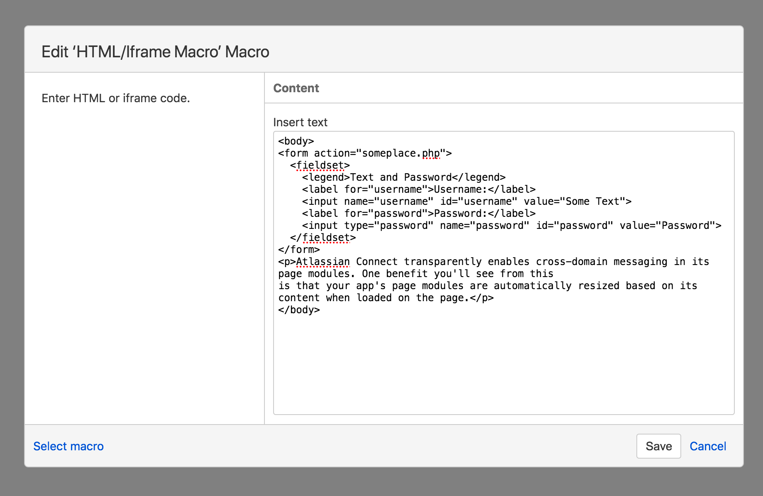The image size is (763, 496).
Task: Click the closing body tag
Action: 299,309
